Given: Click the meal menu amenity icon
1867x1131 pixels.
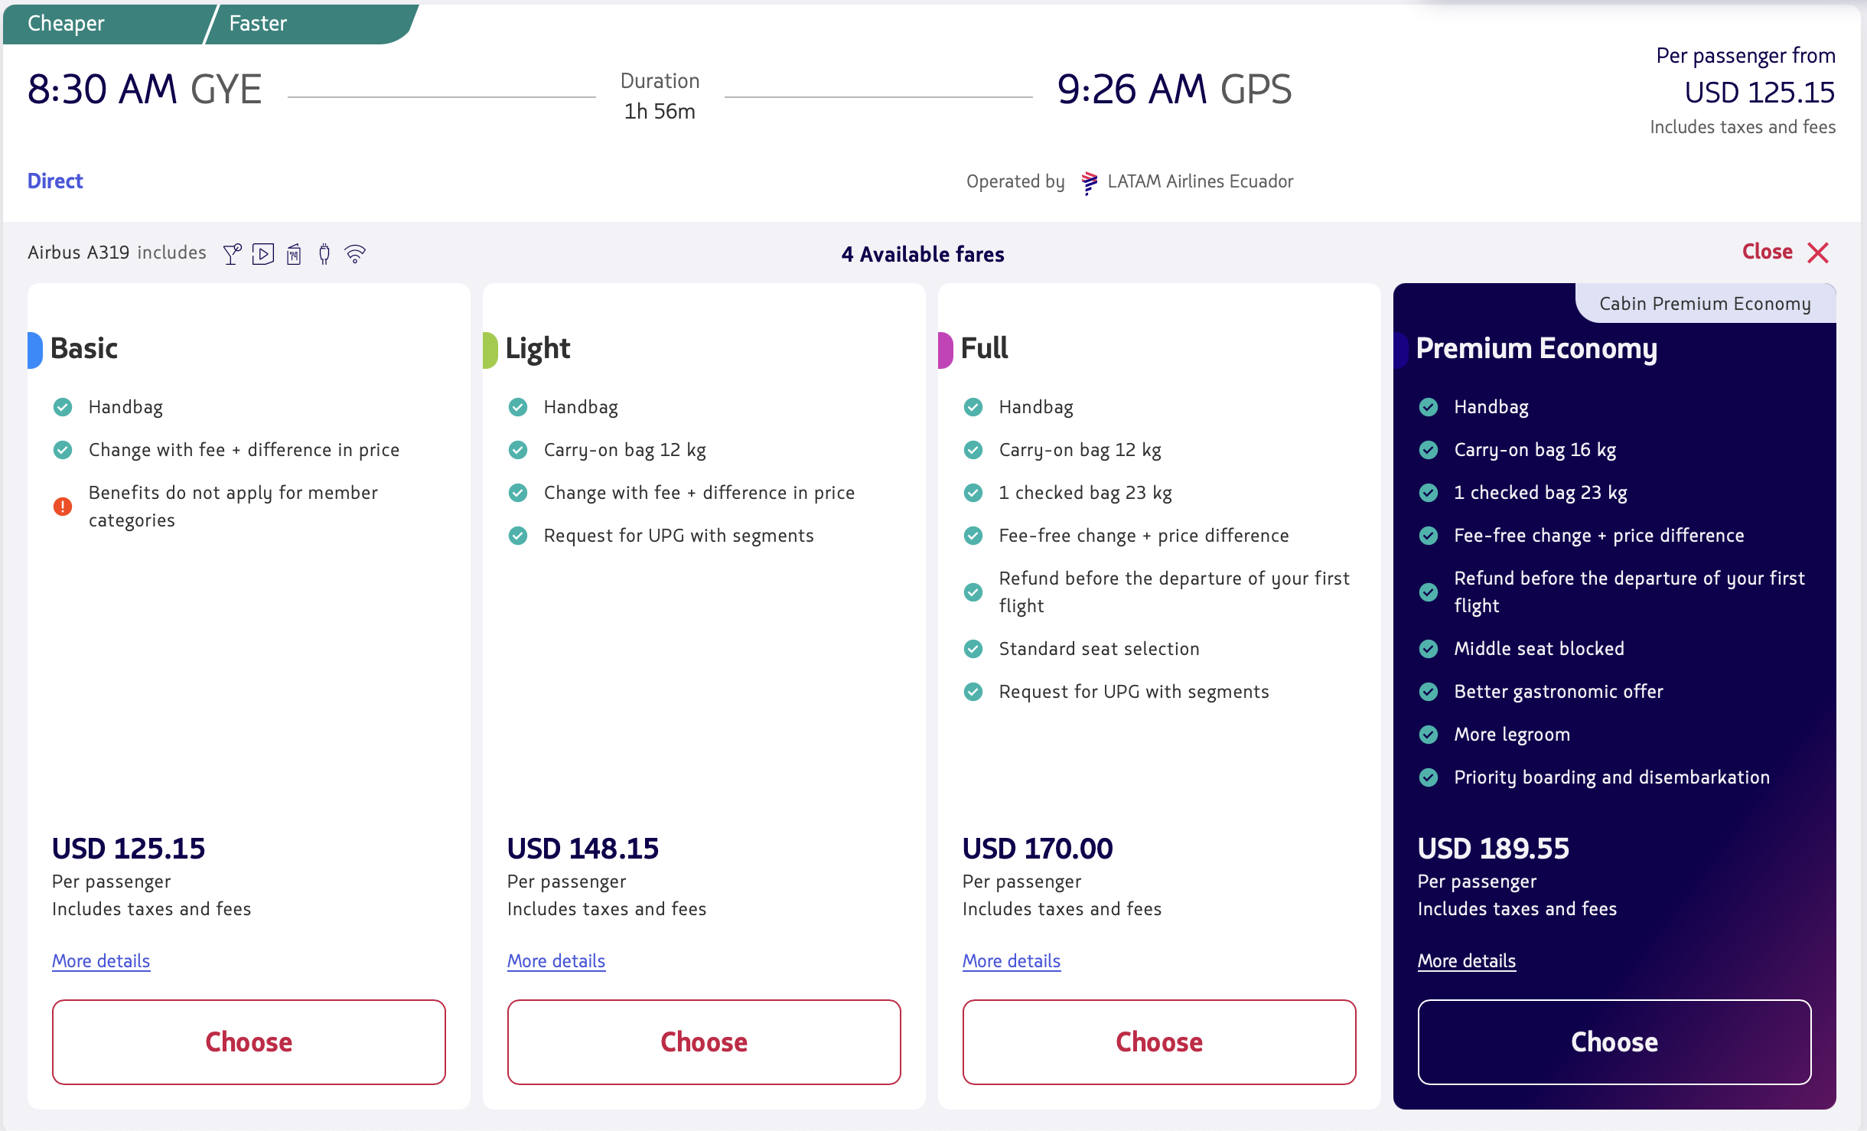Looking at the screenshot, I should coord(294,253).
